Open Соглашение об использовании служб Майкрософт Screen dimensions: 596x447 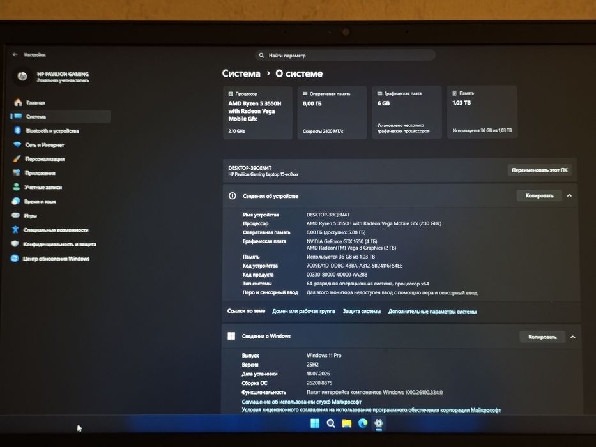[x=302, y=402]
